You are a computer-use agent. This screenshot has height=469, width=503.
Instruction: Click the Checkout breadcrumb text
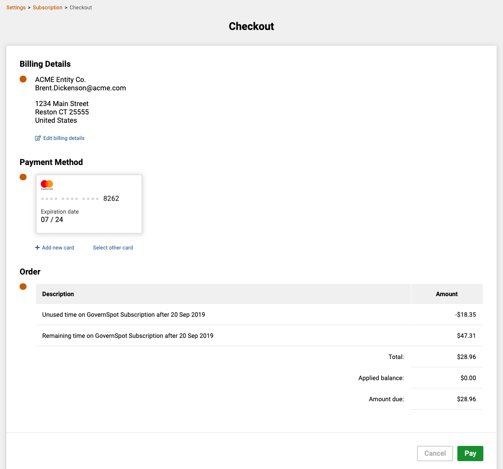pyautogui.click(x=80, y=7)
